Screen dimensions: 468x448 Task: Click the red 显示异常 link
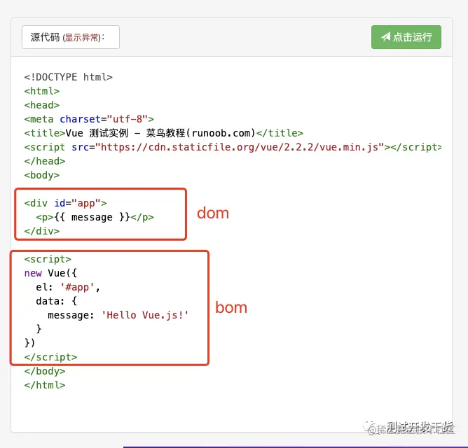pyautogui.click(x=81, y=38)
